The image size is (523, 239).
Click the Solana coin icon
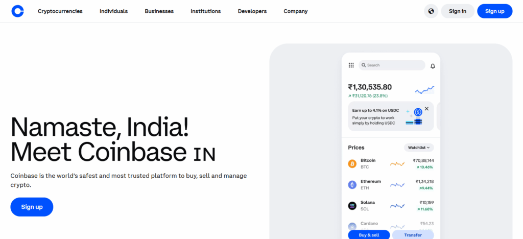point(352,206)
